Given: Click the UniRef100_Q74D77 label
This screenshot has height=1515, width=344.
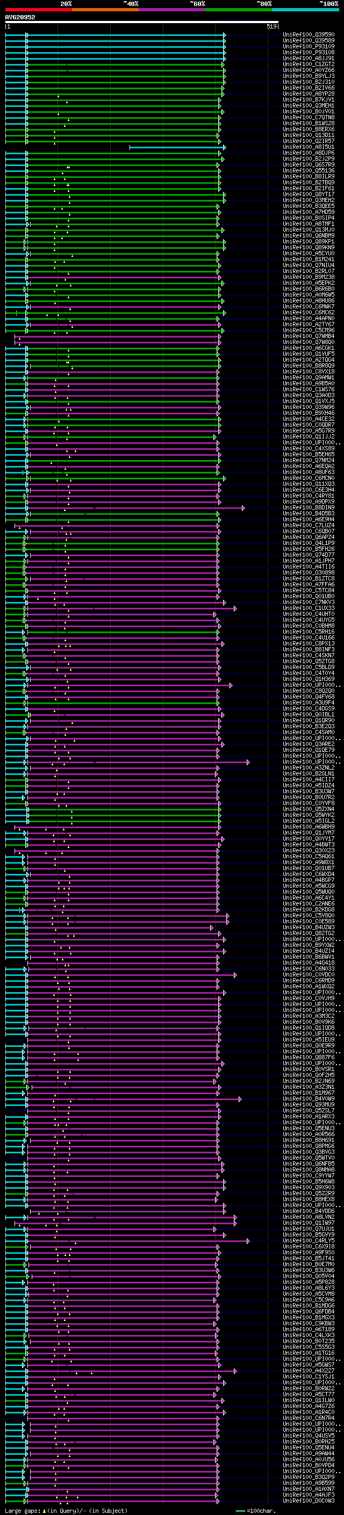Looking at the screenshot, I should tap(309, 555).
